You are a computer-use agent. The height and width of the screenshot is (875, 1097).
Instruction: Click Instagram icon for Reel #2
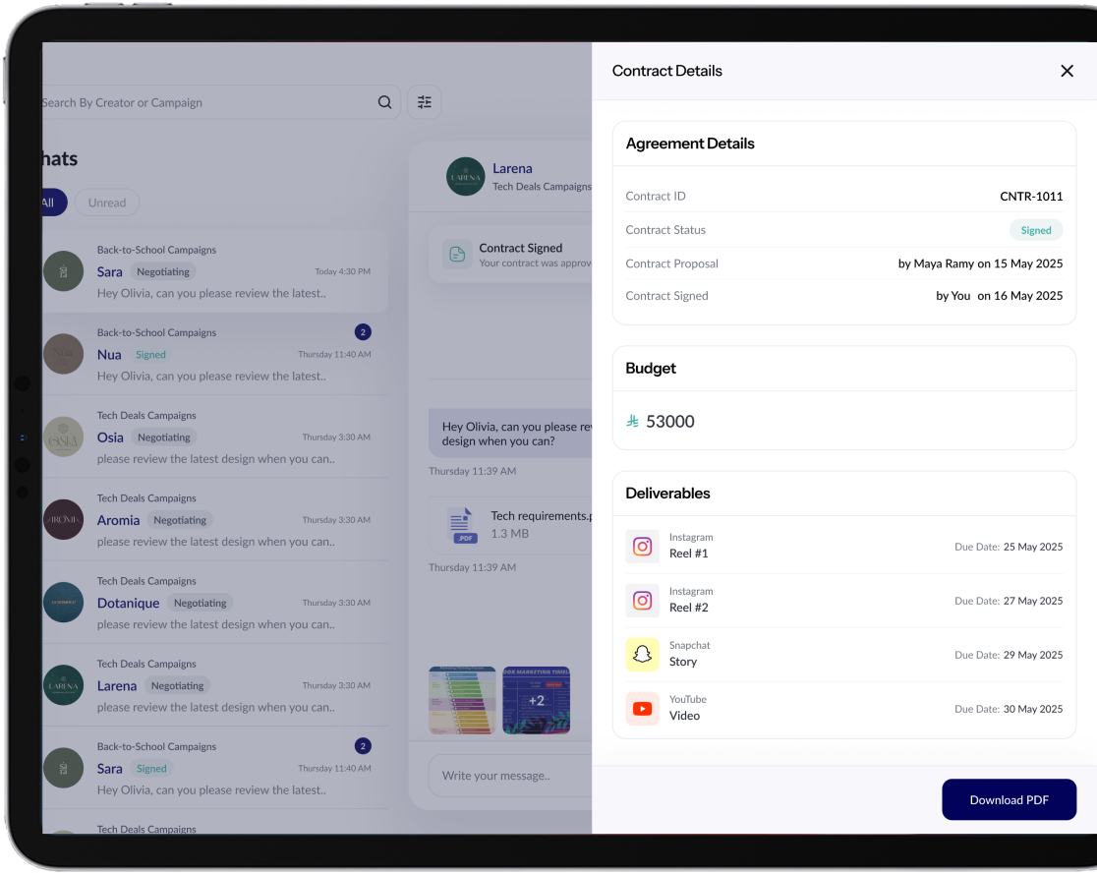click(x=642, y=601)
